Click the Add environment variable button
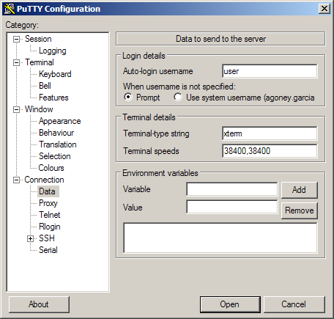 (300, 190)
